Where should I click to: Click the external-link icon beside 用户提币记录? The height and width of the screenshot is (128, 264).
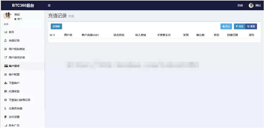(5, 58)
